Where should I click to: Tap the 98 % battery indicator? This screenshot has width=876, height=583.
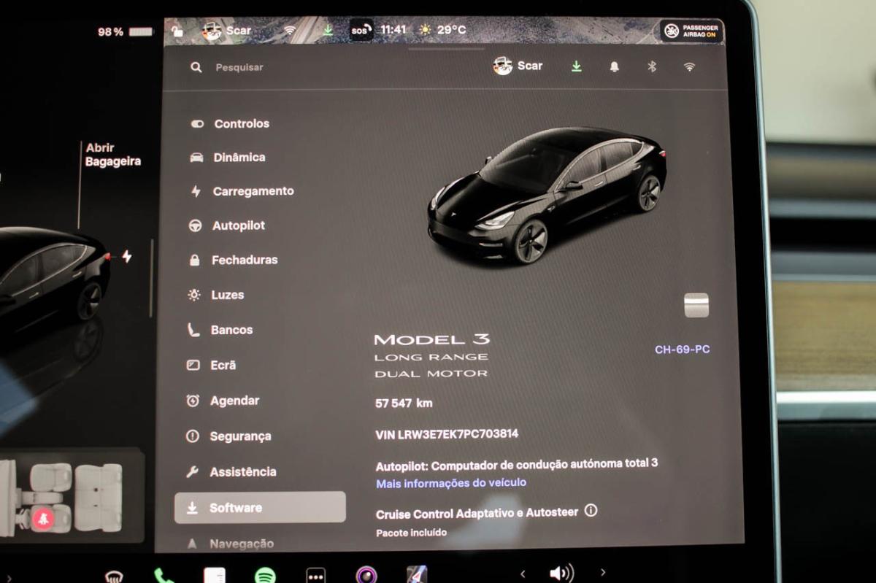(x=125, y=32)
